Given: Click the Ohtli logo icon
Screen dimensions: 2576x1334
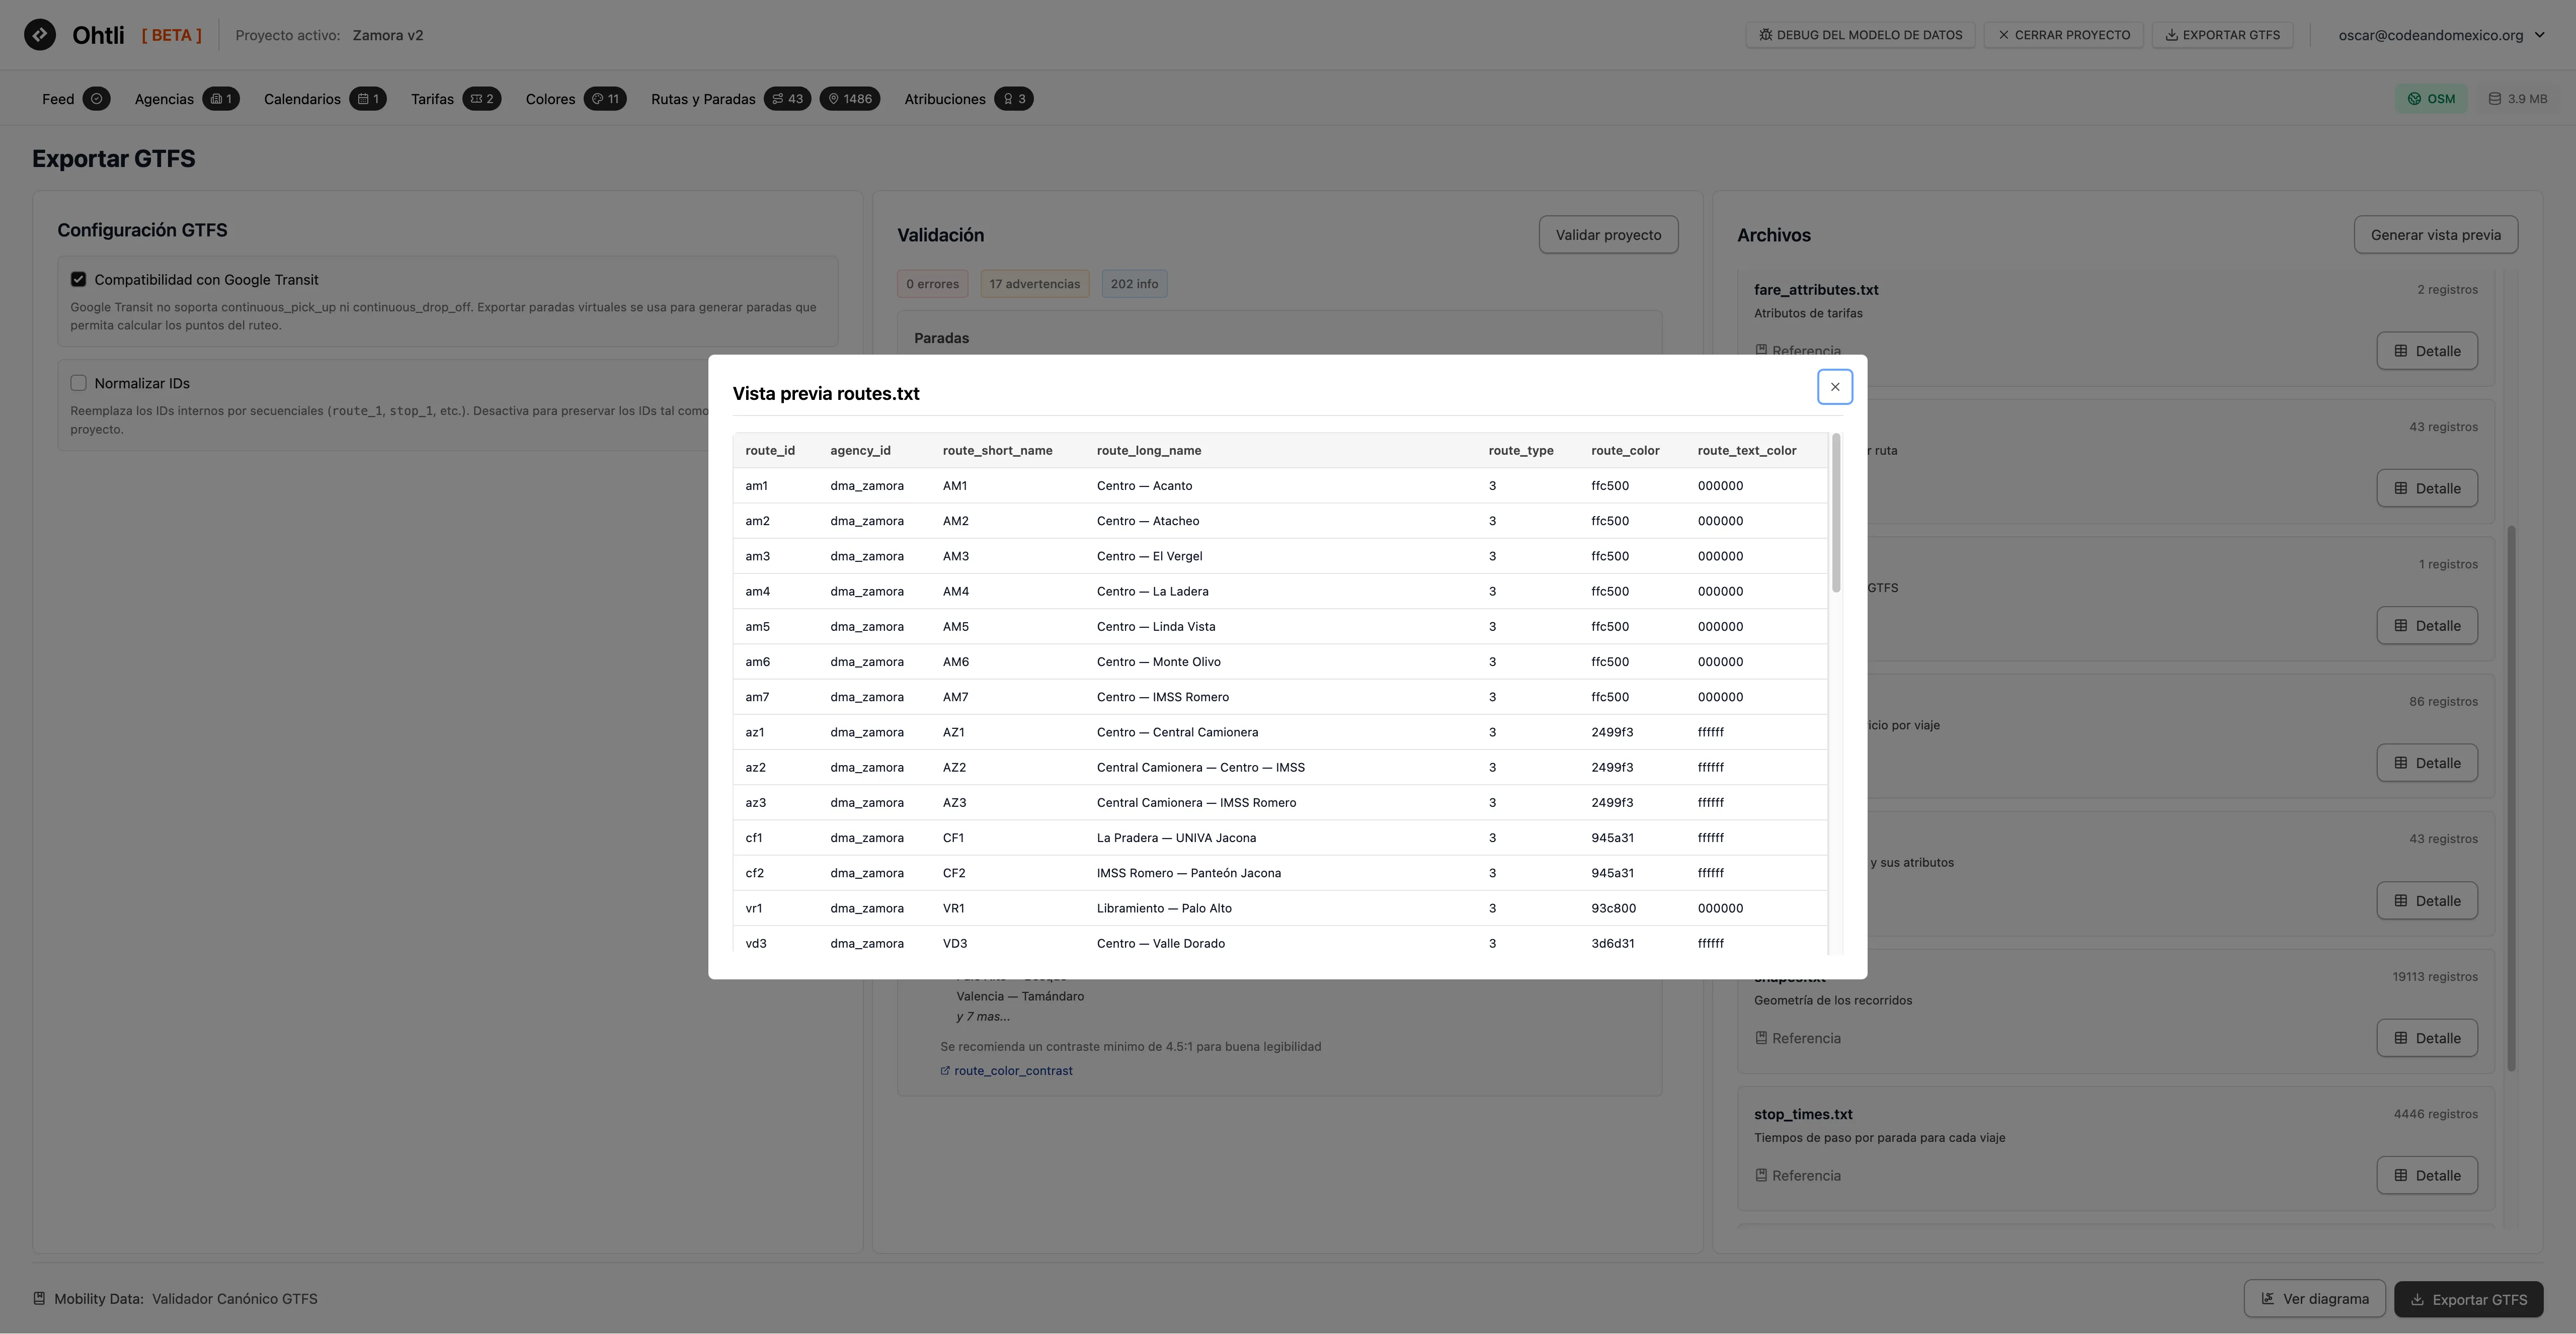Looking at the screenshot, I should pyautogui.click(x=40, y=35).
